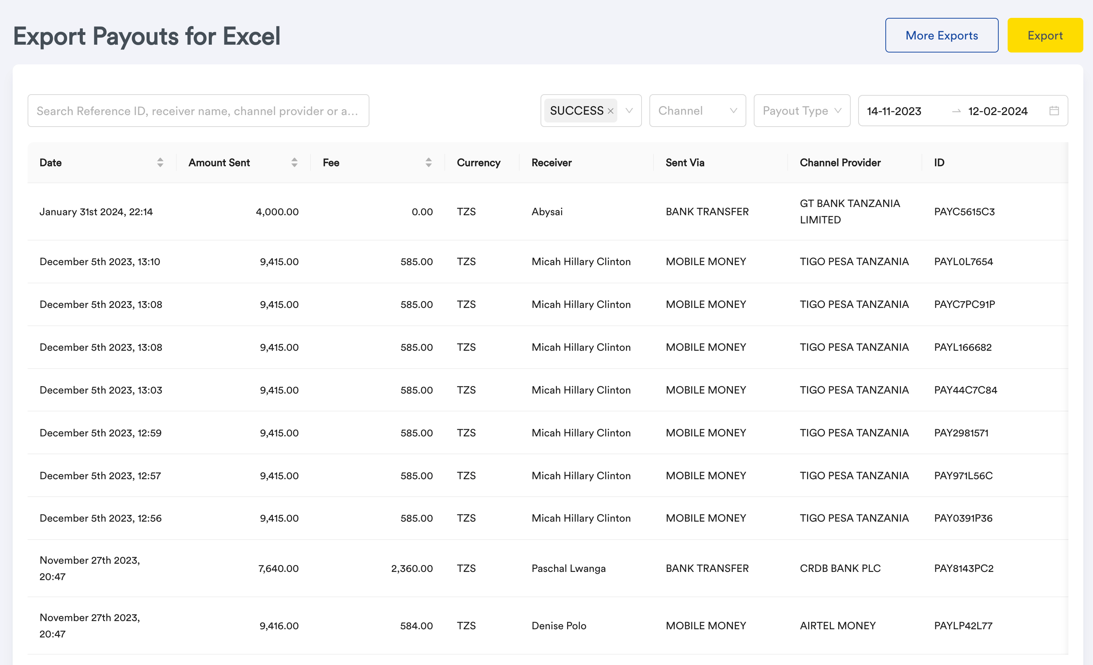Edit the end date 12-02-2024

(998, 111)
